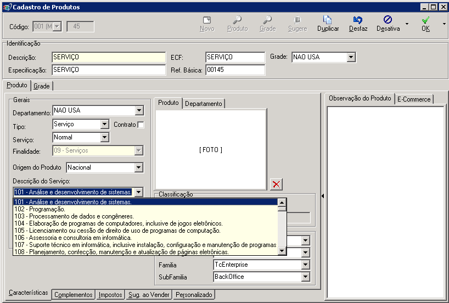Viewport: 449px width, 303px height.
Task: Open the E-Commerce tab
Action: 414,99
